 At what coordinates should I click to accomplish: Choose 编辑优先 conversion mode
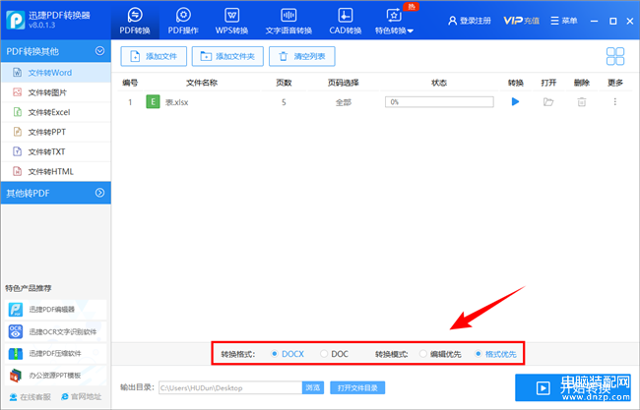(440, 354)
